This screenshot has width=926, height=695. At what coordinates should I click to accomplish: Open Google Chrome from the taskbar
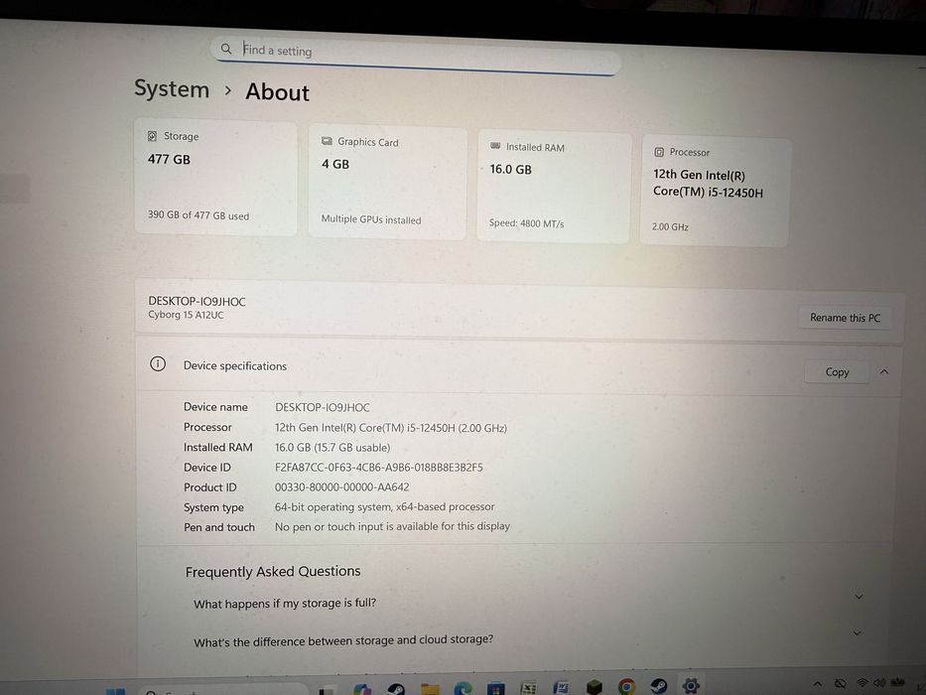coord(626,687)
